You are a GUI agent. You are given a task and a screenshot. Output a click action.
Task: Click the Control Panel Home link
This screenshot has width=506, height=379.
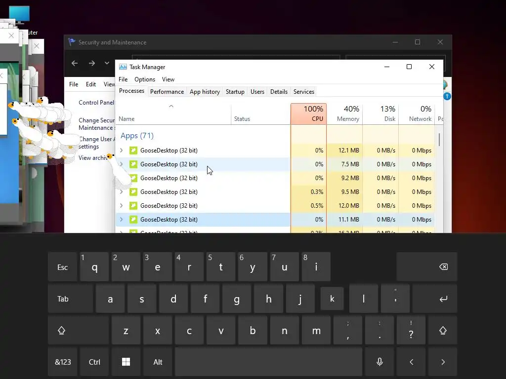[x=96, y=103]
